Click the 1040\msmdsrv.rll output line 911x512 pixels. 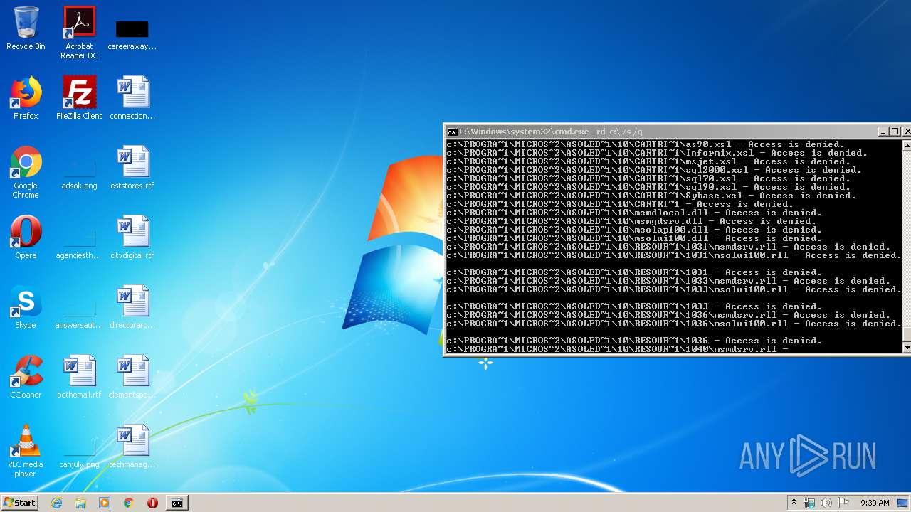pyautogui.click(x=617, y=349)
